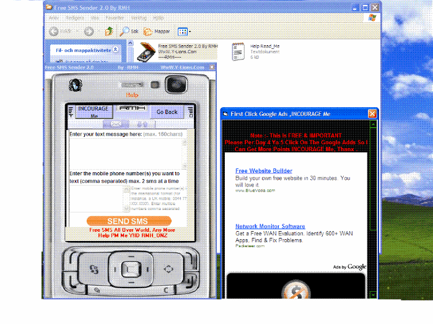
Task: Click the Windows flag logo in Explorer
Action: coord(372,18)
